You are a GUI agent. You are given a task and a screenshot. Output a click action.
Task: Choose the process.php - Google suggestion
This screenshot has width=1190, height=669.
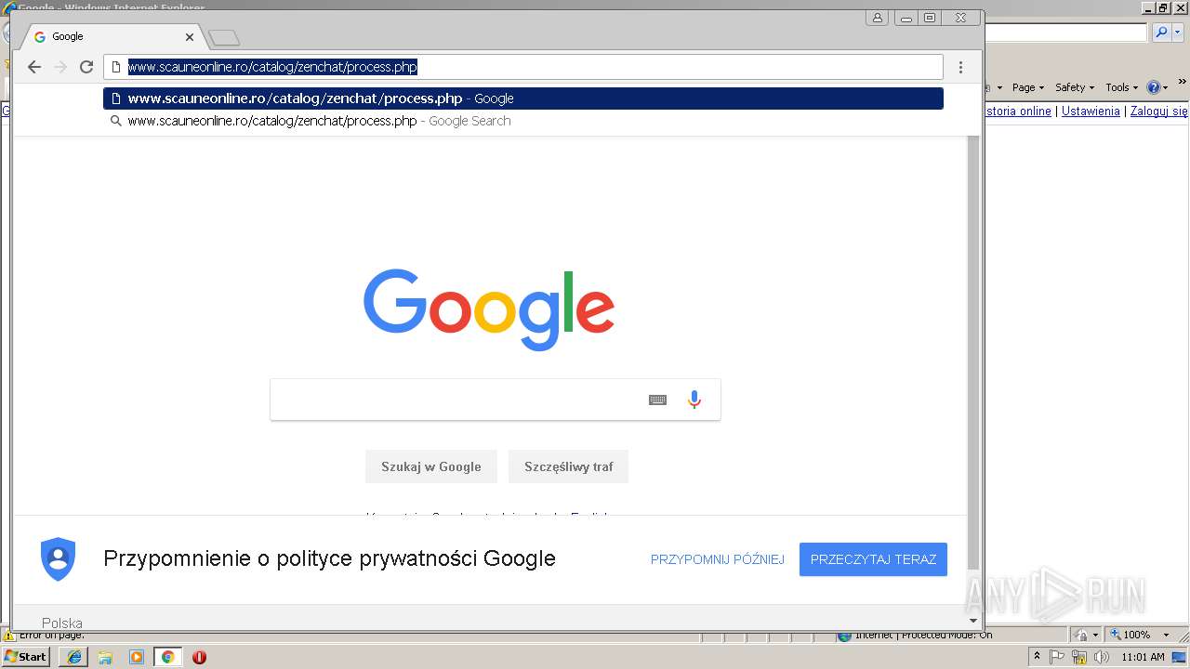pyautogui.click(x=523, y=98)
